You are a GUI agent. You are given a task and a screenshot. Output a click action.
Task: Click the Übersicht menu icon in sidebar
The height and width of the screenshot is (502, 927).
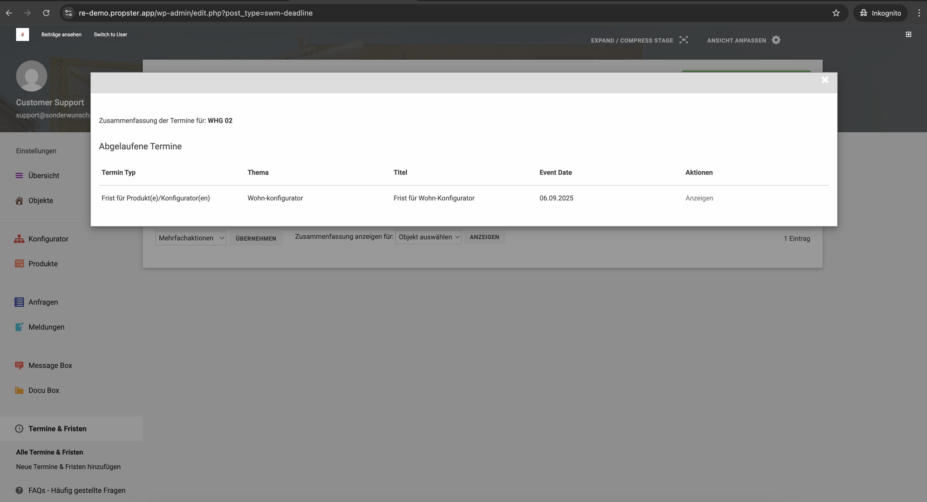click(x=19, y=176)
